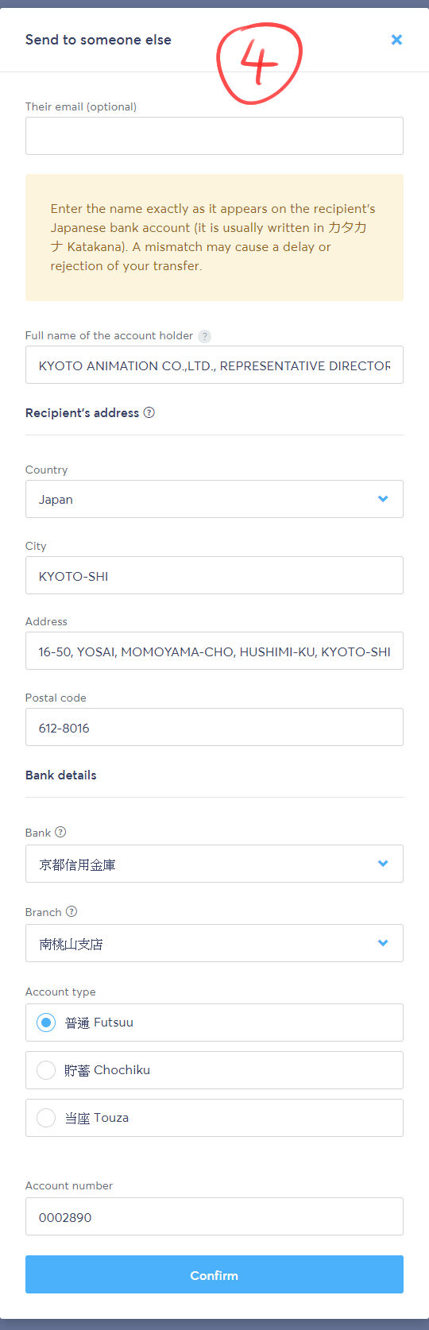Click the Confirm button
Screen dimensions: 429x1330
[214, 1274]
